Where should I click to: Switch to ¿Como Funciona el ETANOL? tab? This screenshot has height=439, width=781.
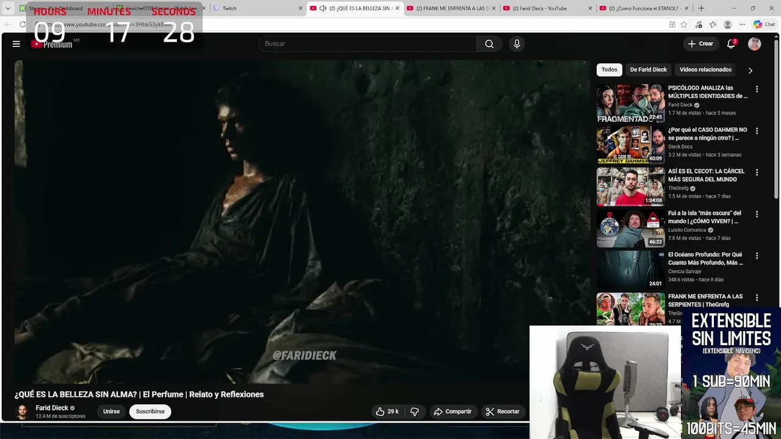[644, 8]
